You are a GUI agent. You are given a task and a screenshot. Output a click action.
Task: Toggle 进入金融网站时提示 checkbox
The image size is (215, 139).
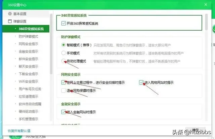[x=63, y=112]
